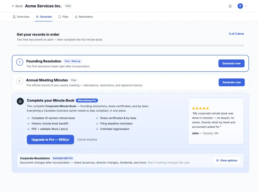Expand the account menu chevron

click(x=246, y=6)
